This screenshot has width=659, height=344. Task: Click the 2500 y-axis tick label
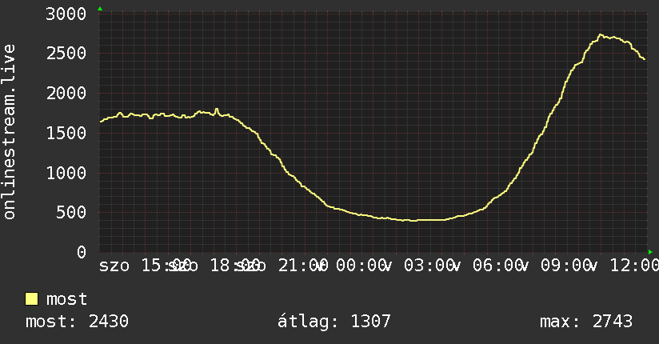(66, 54)
